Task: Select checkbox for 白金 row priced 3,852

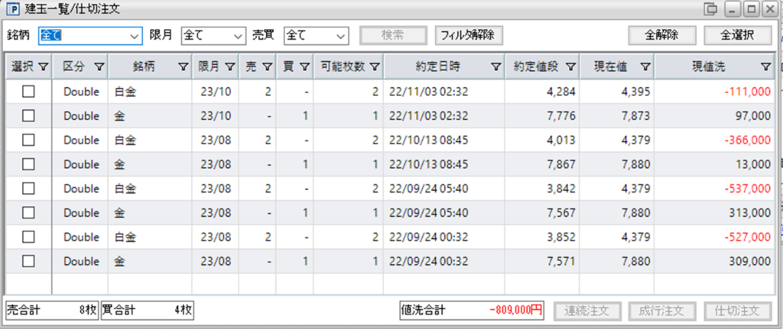Action: click(28, 237)
